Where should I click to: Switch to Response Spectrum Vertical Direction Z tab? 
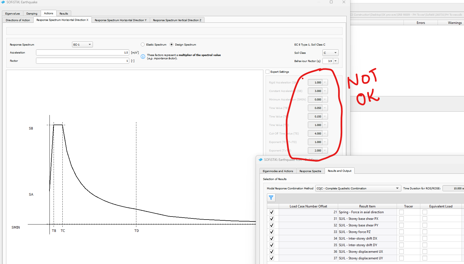point(177,20)
